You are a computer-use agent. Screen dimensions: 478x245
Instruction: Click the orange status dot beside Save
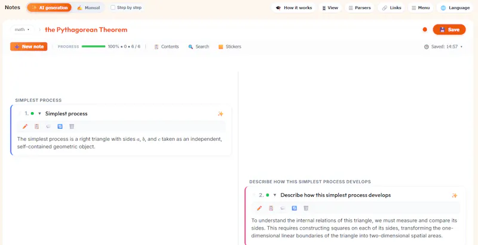(x=425, y=29)
